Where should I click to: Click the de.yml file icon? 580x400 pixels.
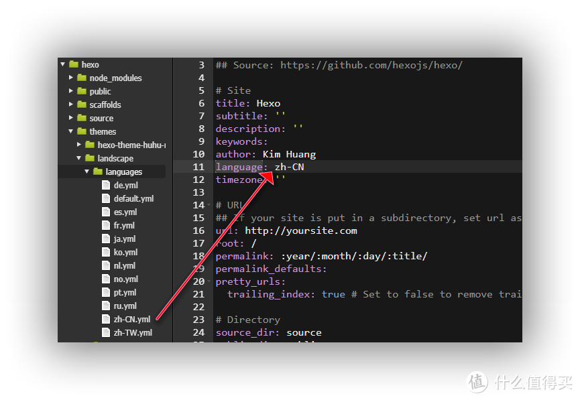(x=106, y=185)
